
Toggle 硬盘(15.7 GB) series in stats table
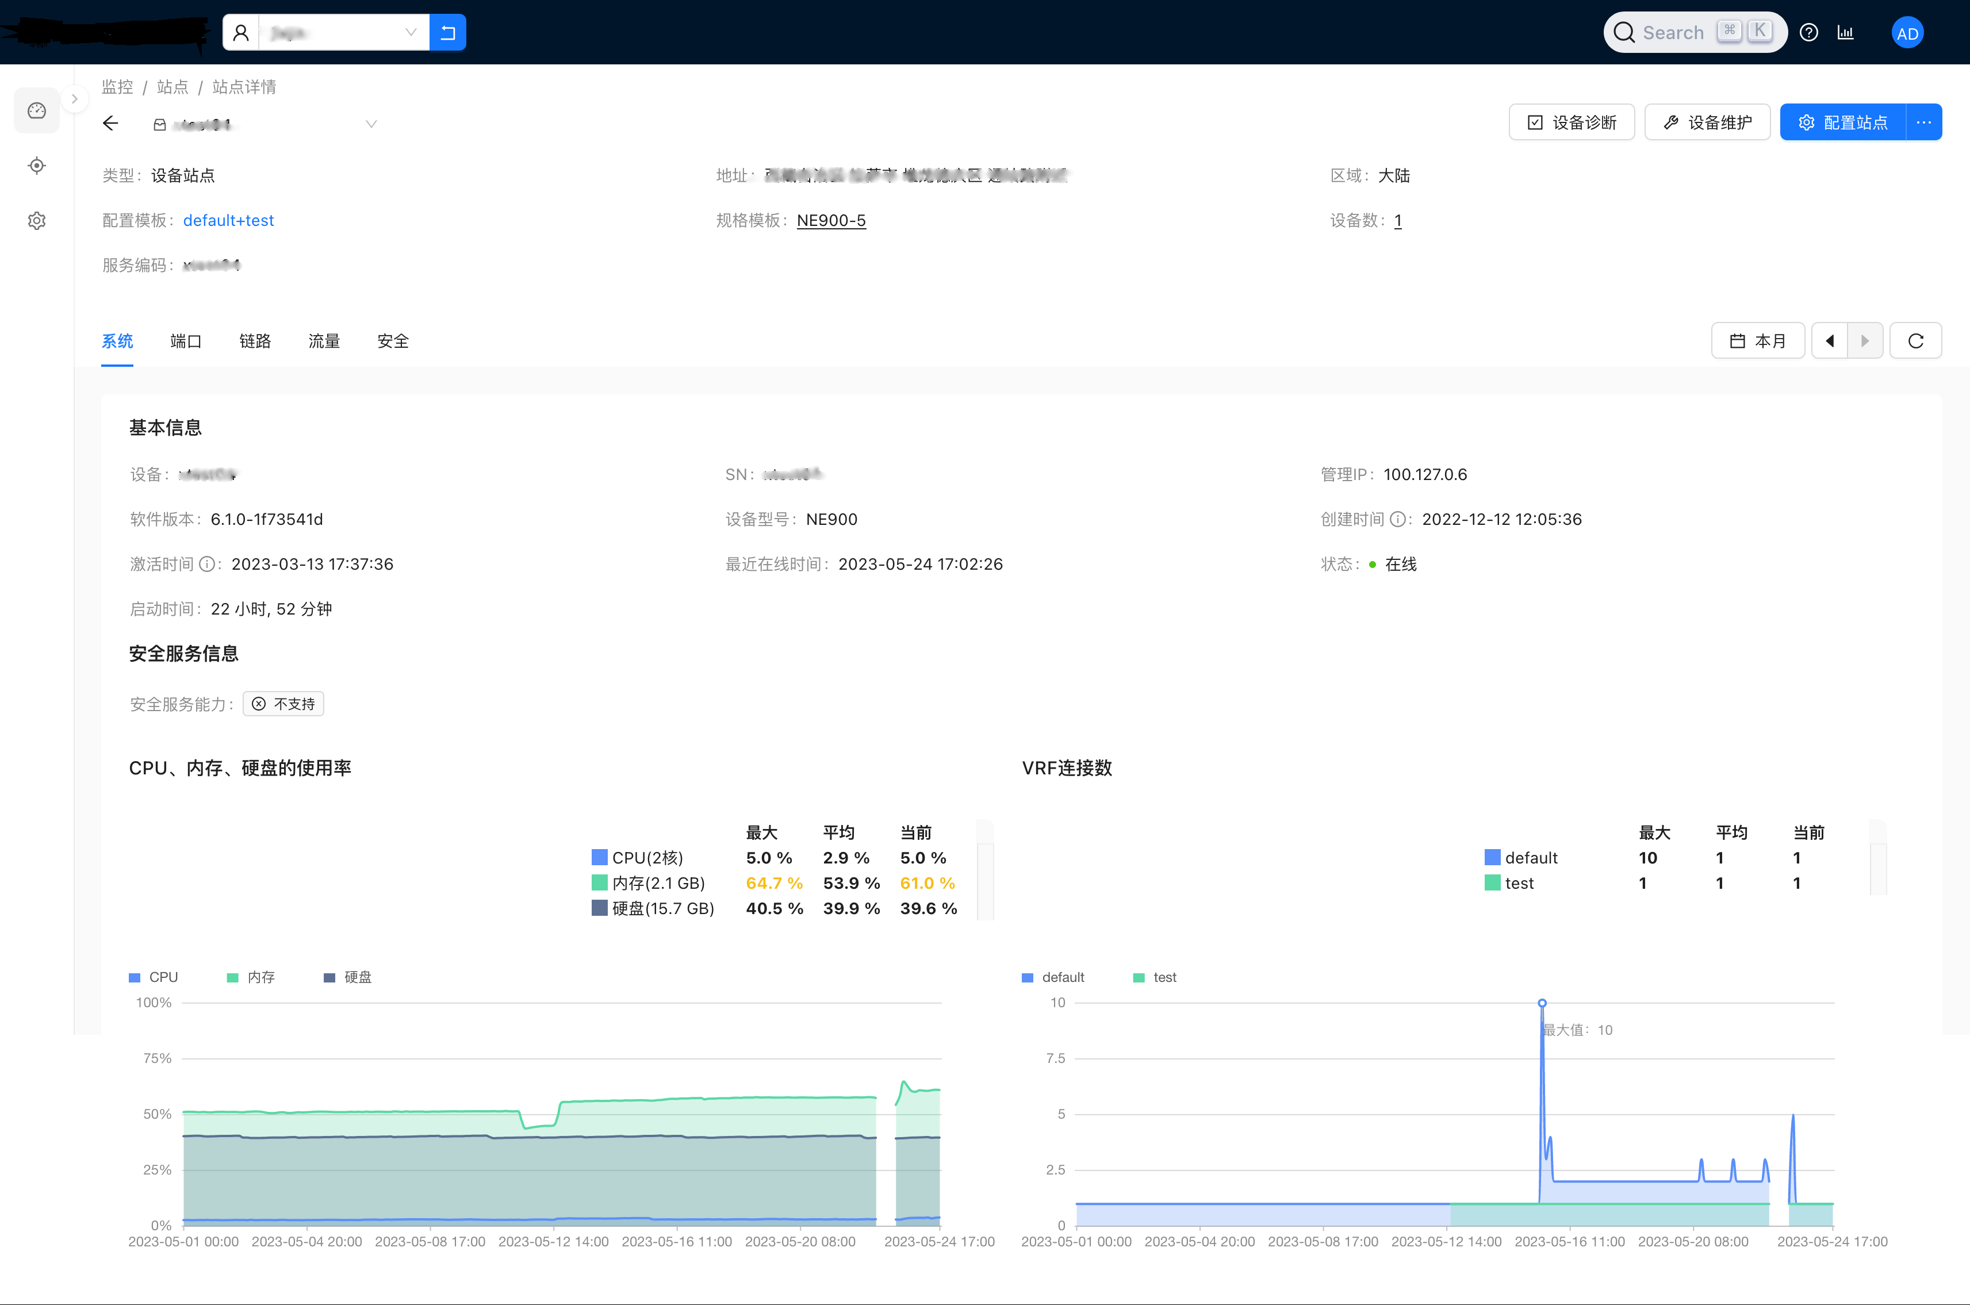653,908
